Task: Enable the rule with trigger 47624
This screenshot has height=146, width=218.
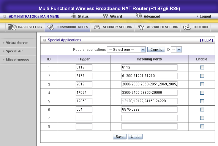Action: tap(202, 93)
